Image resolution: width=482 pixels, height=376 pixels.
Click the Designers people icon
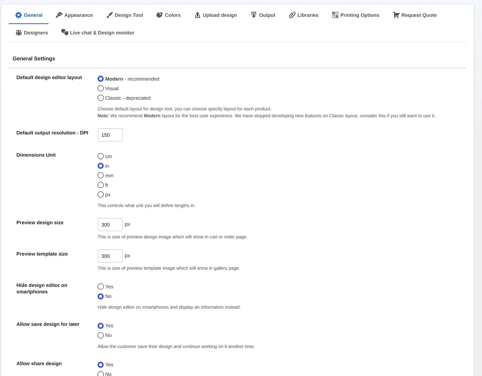(19, 32)
